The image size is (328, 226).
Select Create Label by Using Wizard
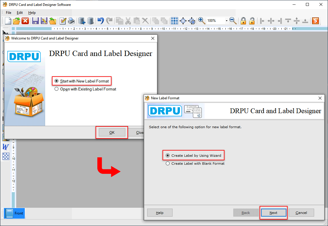coord(193,155)
